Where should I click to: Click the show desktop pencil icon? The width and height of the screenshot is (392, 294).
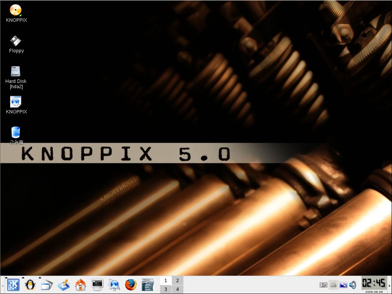(64, 285)
